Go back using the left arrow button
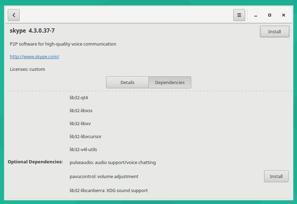The height and width of the screenshot is (204, 297). coord(14,15)
